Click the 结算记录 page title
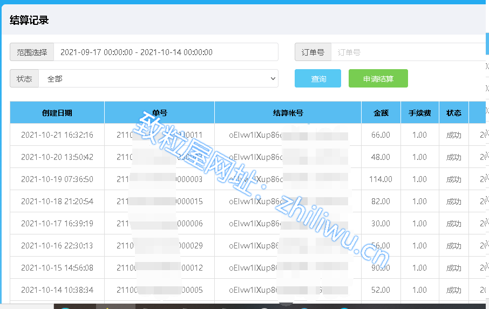 [x=29, y=21]
